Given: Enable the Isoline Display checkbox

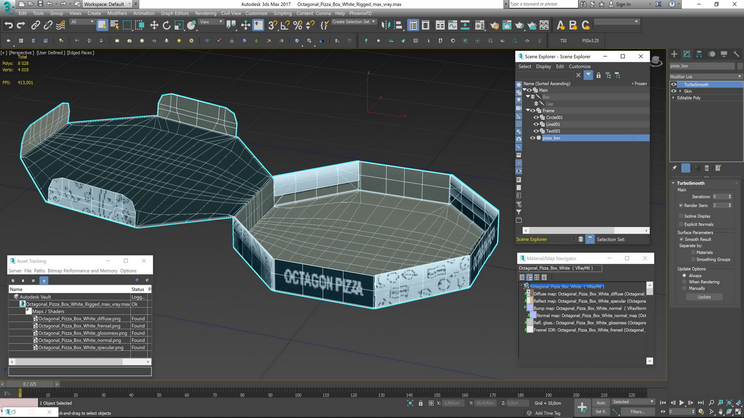Looking at the screenshot, I should click(681, 216).
